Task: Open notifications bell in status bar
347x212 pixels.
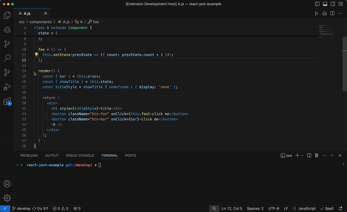Action: [340, 209]
